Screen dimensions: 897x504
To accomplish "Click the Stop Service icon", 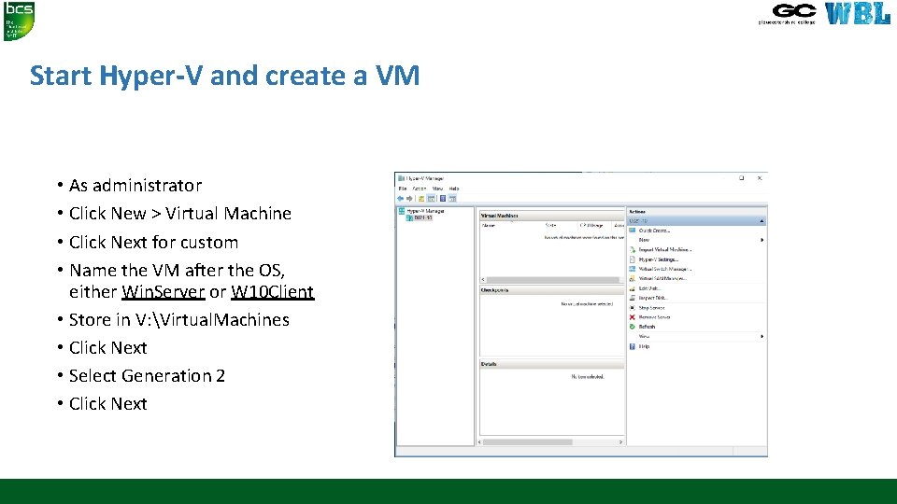I will pos(633,307).
